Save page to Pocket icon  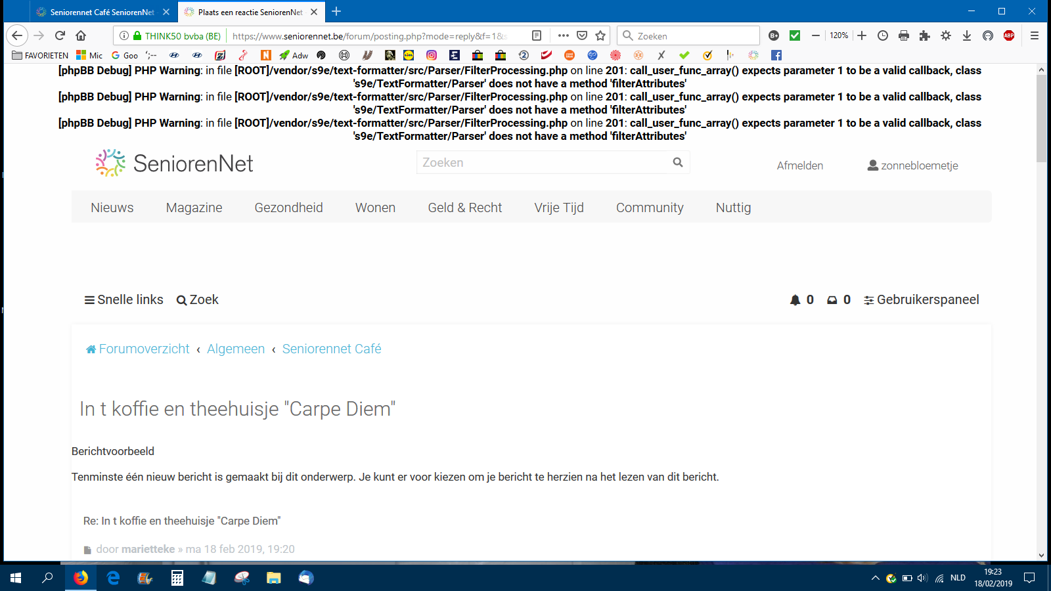[582, 35]
